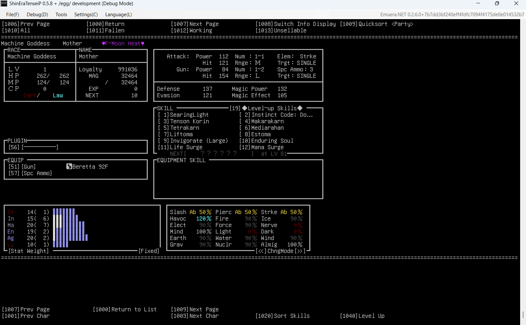Open the [51] [Gun] equipment slot
This screenshot has height=325, width=526.
22,167
